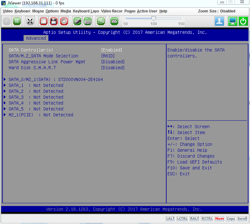
Task: Click the green pause redirection icon
Action: (x=17, y=21)
